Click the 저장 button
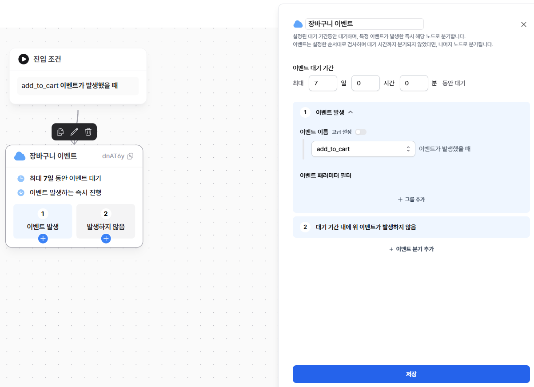 (411, 374)
